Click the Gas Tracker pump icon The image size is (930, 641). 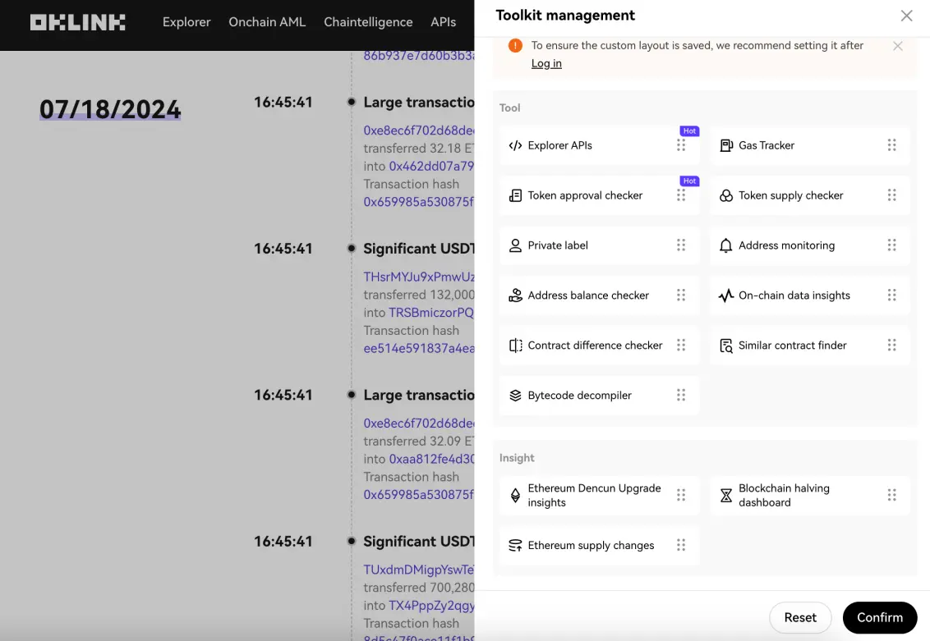pyautogui.click(x=726, y=145)
